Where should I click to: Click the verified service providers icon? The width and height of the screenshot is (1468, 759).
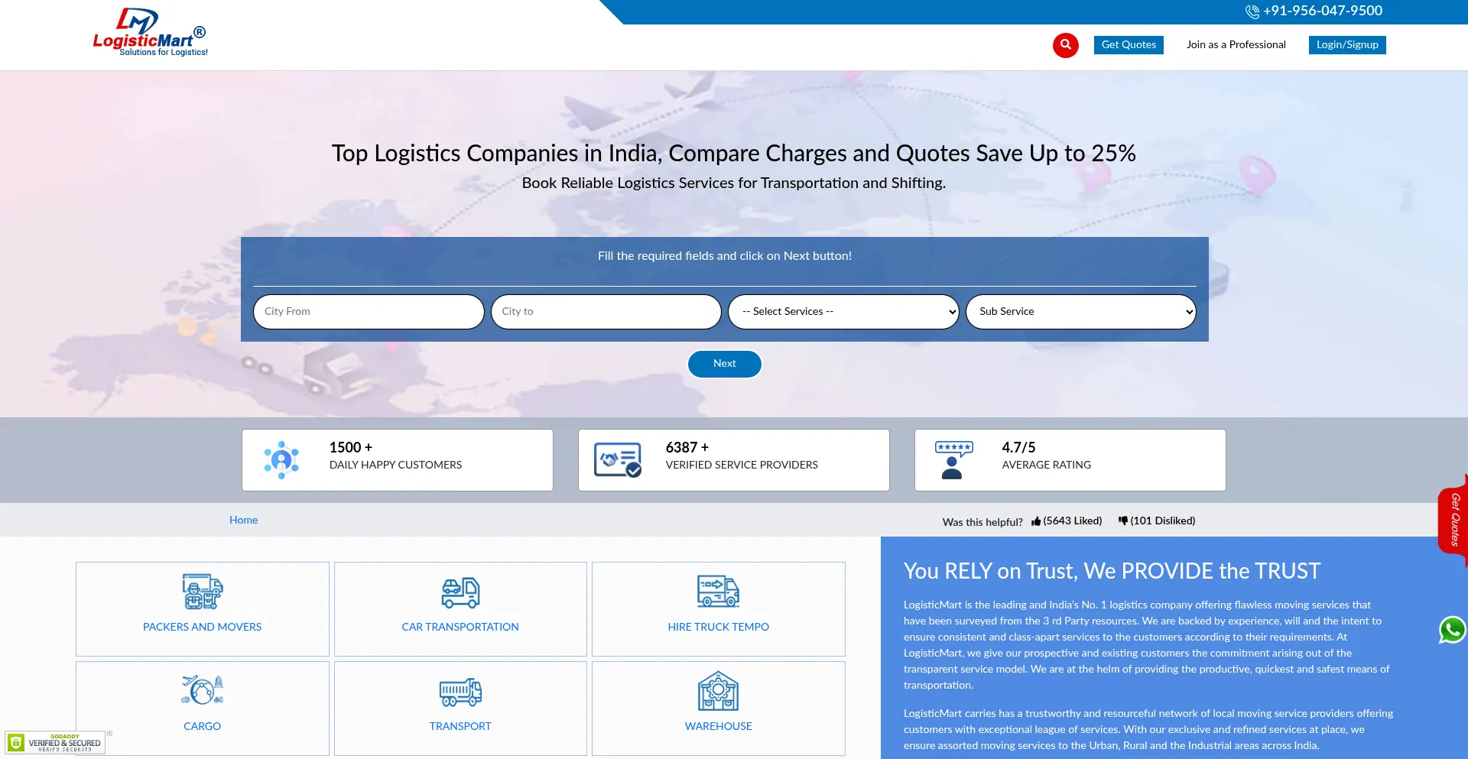[x=618, y=460]
